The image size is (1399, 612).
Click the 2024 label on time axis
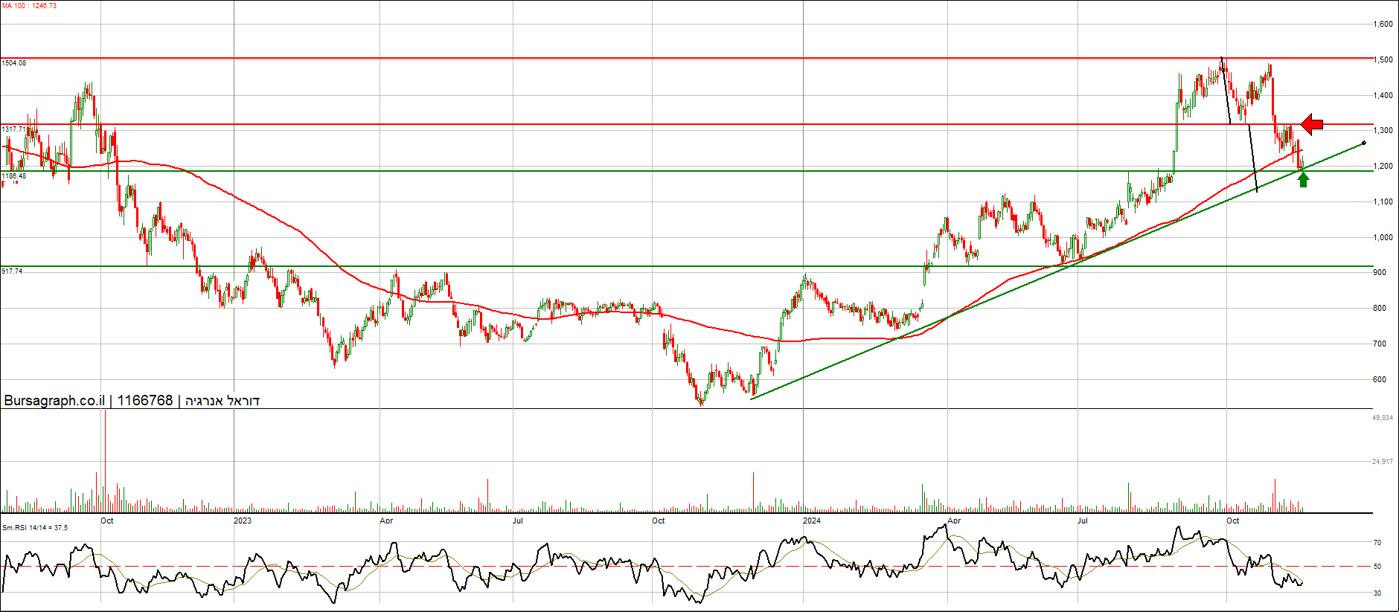[812, 521]
